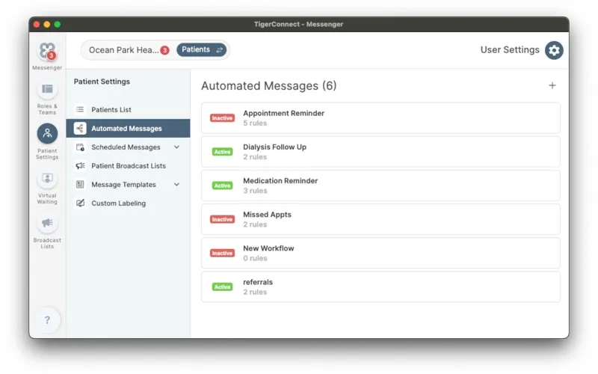Viewport: 598px width, 374px height.
Task: Open the New Workflow entry
Action: click(x=380, y=253)
